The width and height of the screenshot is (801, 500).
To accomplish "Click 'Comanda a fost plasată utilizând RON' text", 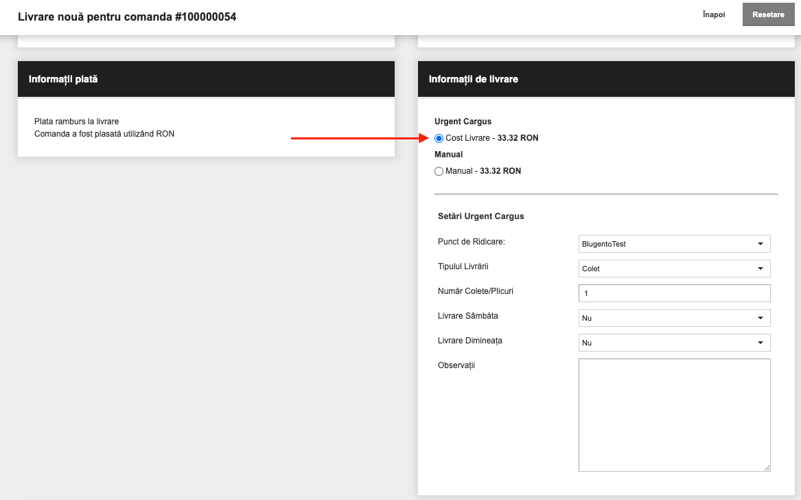I will pyautogui.click(x=104, y=134).
